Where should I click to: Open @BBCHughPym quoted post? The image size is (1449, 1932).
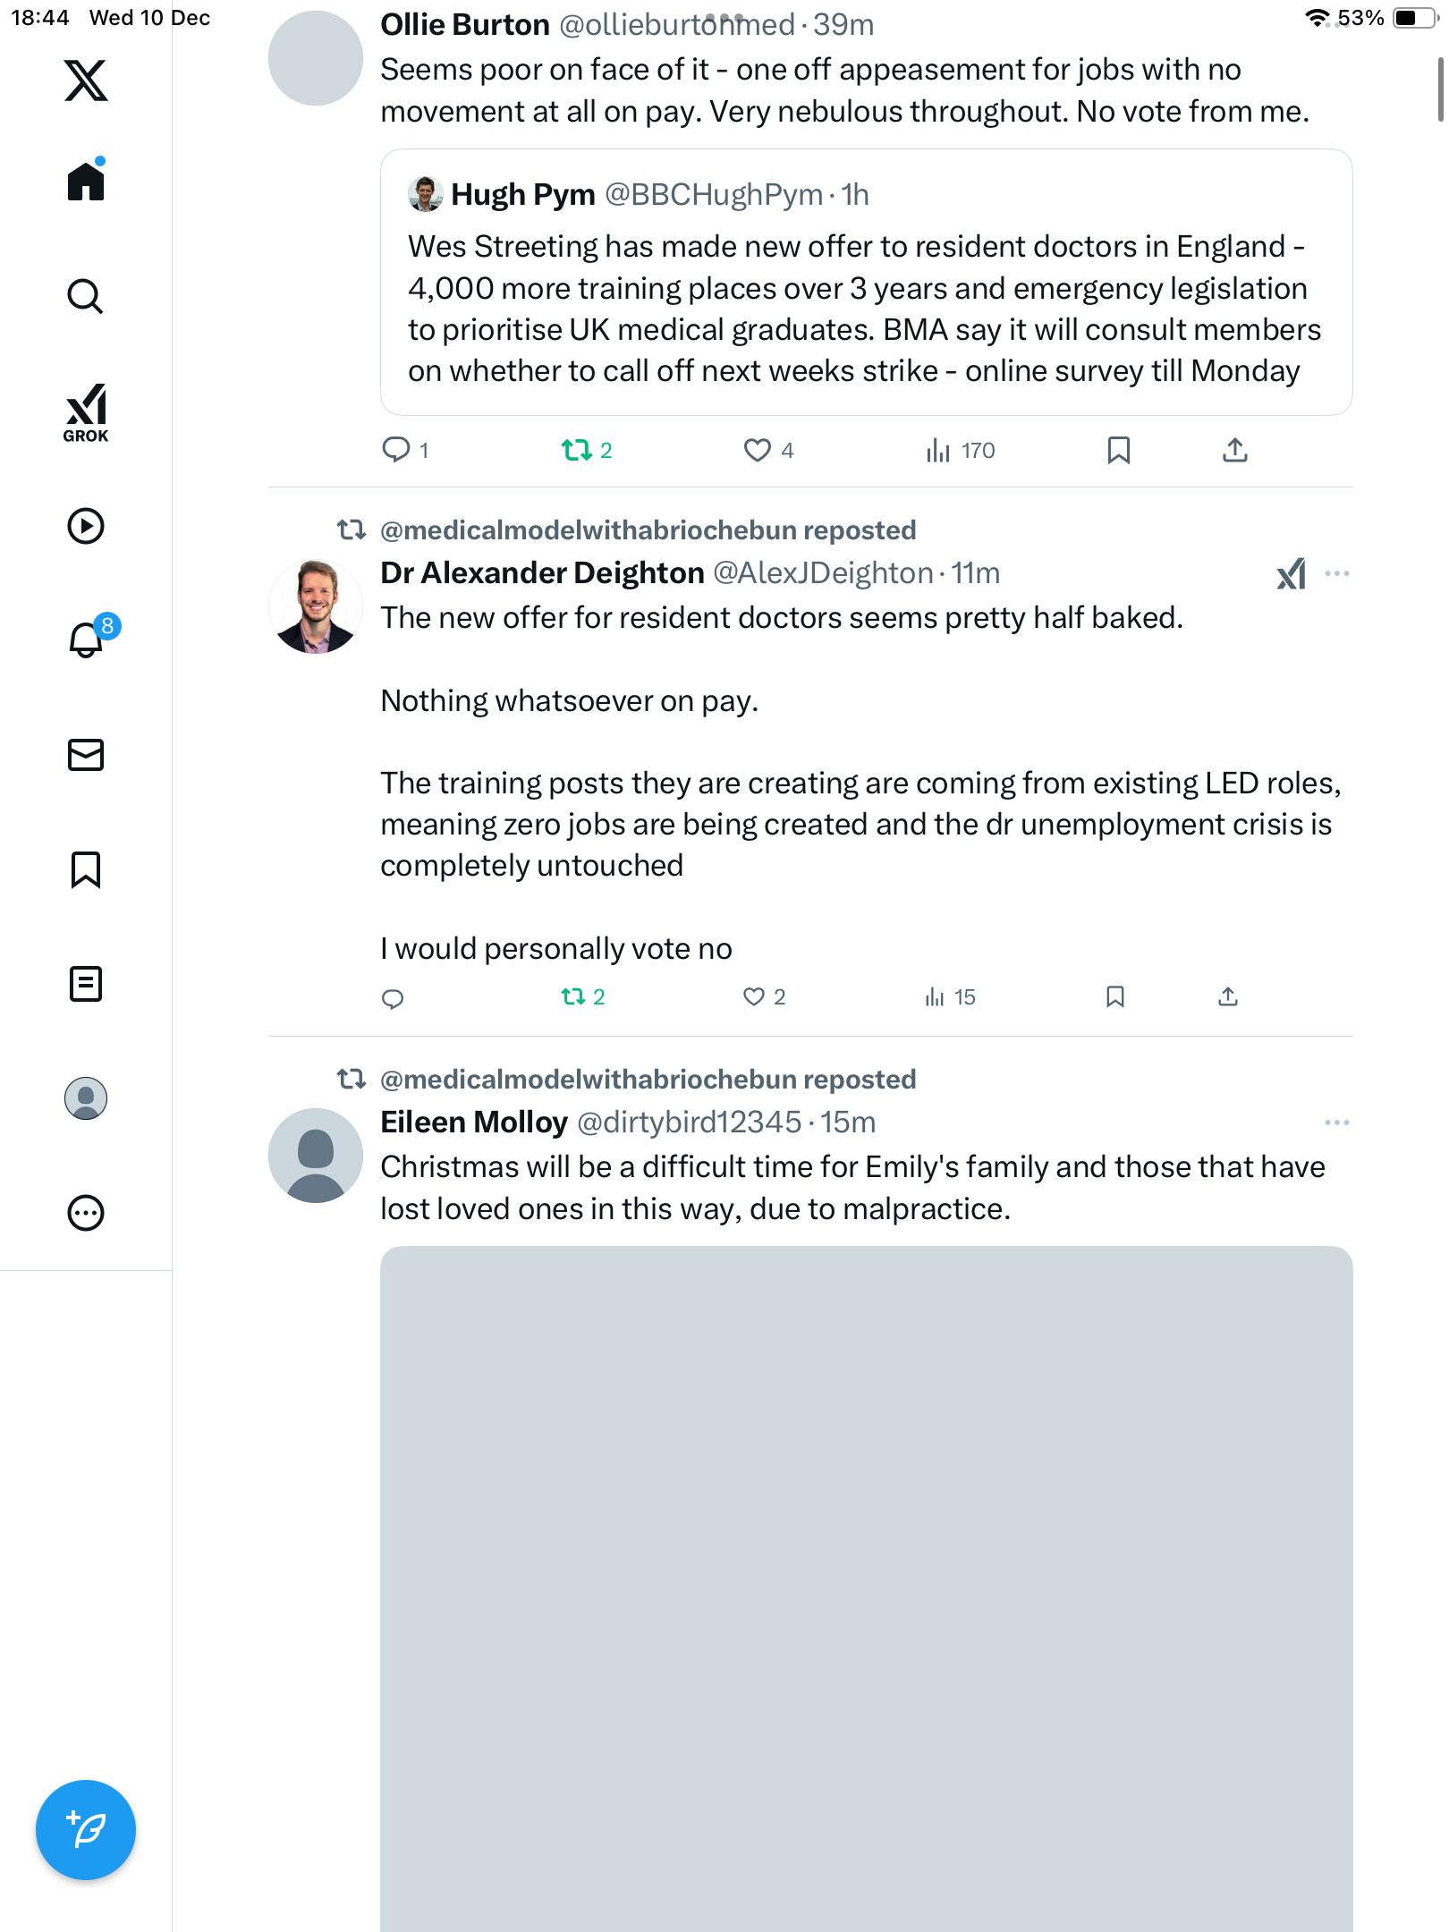[866, 282]
